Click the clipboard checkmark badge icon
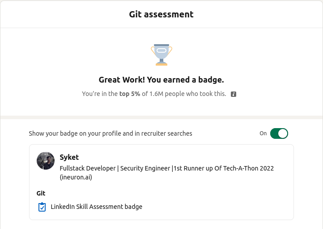This screenshot has width=323, height=229. (42, 207)
